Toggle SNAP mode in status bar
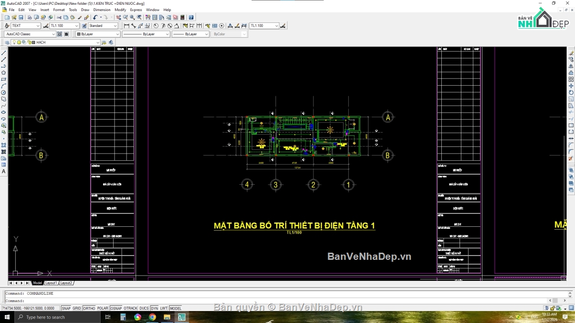The height and width of the screenshot is (323, 575). point(66,309)
